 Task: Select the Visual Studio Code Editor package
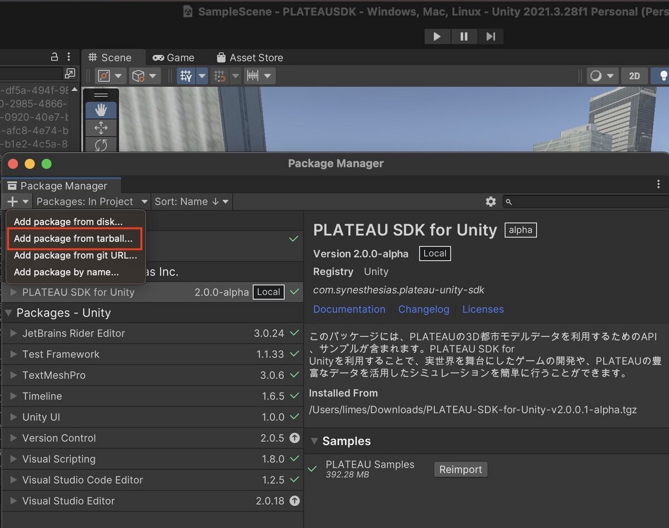[x=152, y=479]
